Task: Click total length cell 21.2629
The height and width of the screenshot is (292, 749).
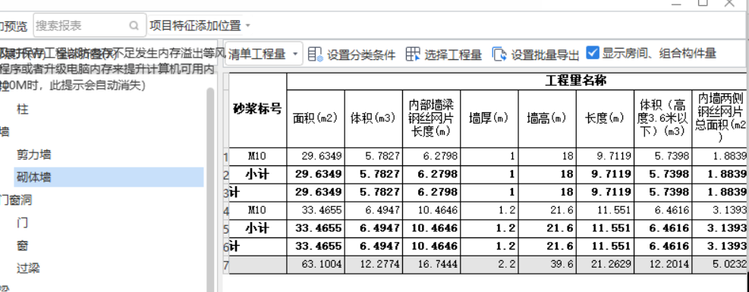Action: [606, 265]
